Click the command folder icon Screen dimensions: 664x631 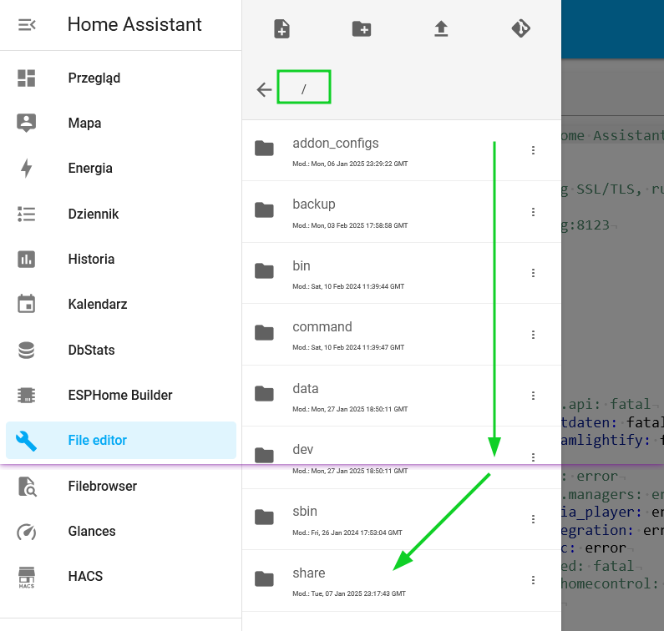click(x=264, y=333)
